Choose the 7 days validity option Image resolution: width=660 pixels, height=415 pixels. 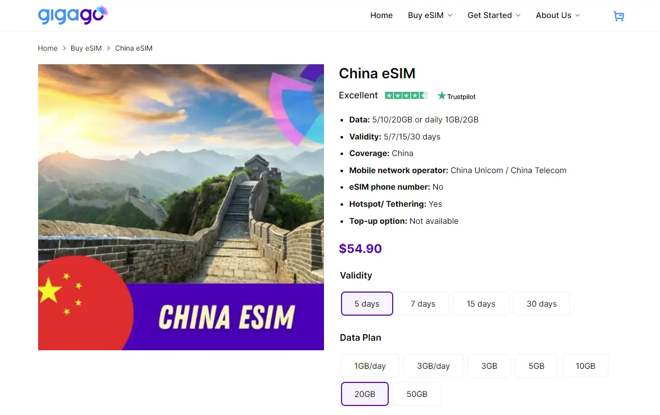[x=423, y=304]
